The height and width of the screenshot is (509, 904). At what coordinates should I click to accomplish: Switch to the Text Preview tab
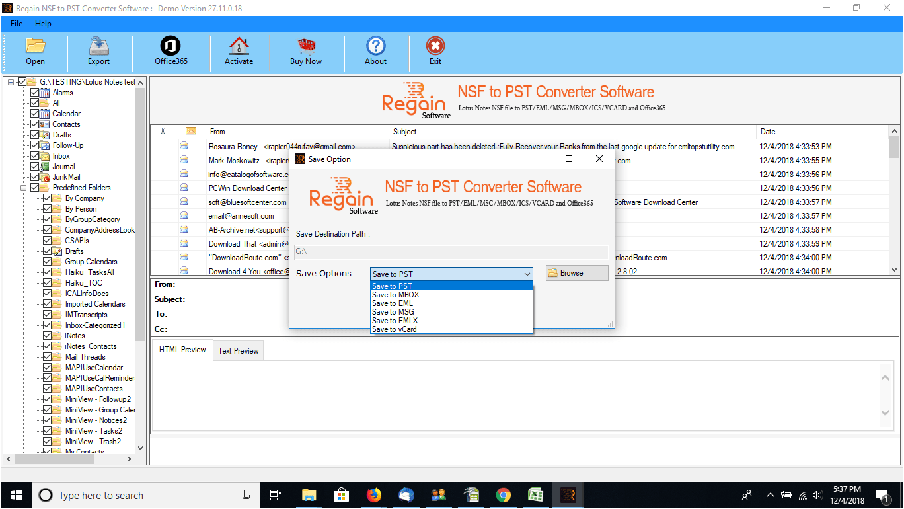[x=239, y=351]
